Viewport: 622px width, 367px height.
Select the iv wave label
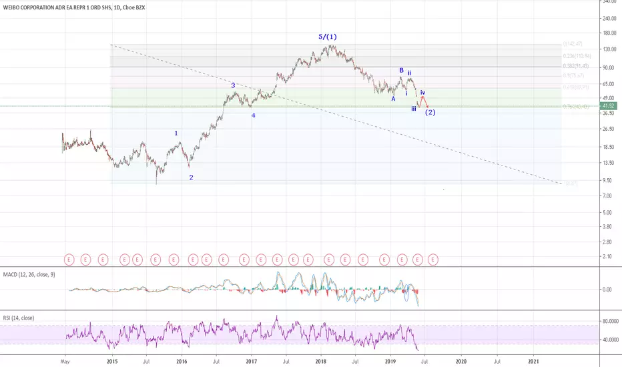click(x=423, y=92)
